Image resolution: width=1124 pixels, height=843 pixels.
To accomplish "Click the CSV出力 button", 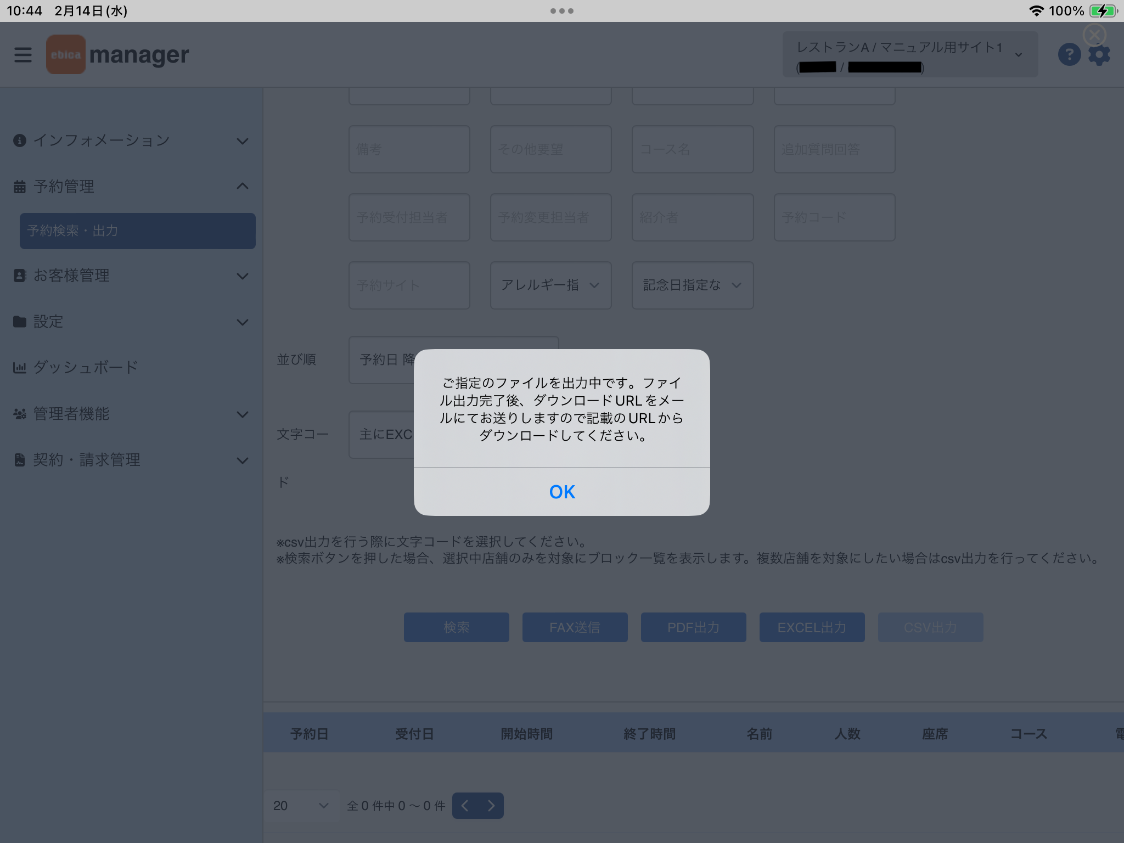I will point(931,627).
